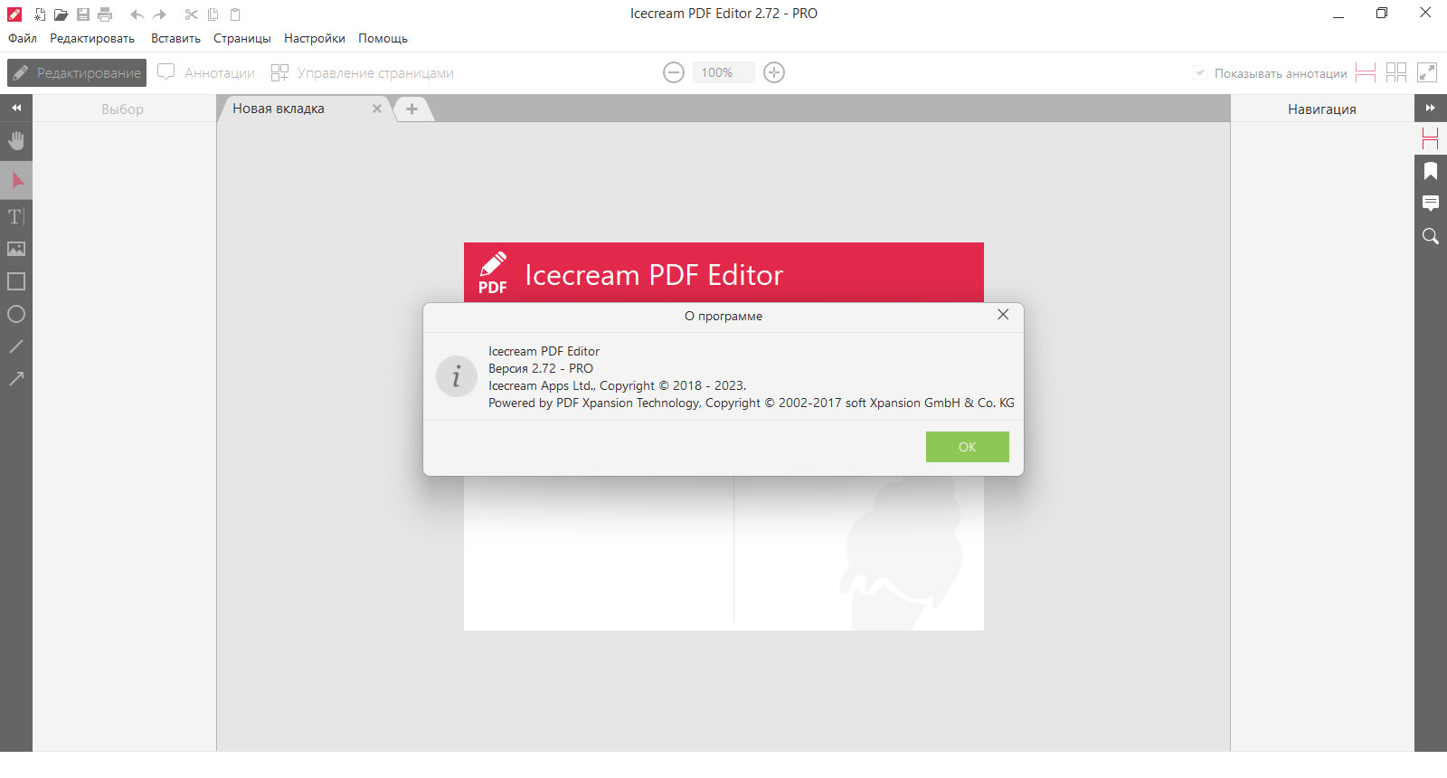Click the fullscreen expand icon
The height and width of the screenshot is (778, 1447).
(1427, 72)
